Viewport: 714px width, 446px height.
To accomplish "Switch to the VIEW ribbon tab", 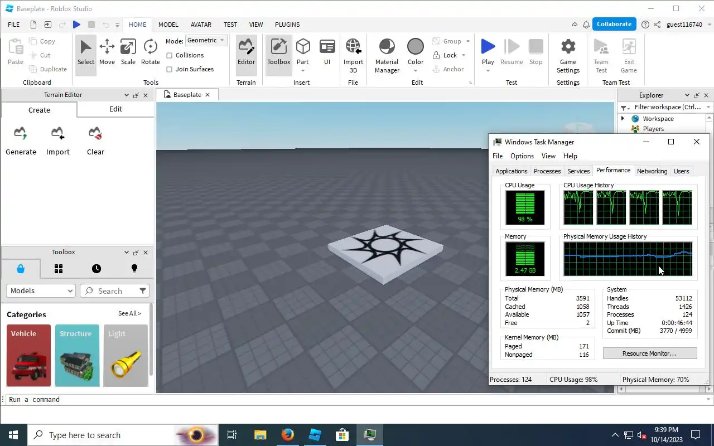I will [x=256, y=25].
